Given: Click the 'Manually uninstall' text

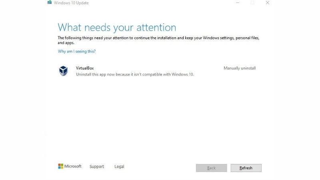Looking at the screenshot, I should coord(240,68).
